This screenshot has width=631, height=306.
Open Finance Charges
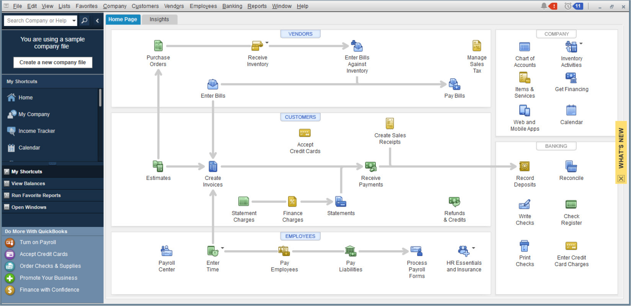click(x=292, y=201)
